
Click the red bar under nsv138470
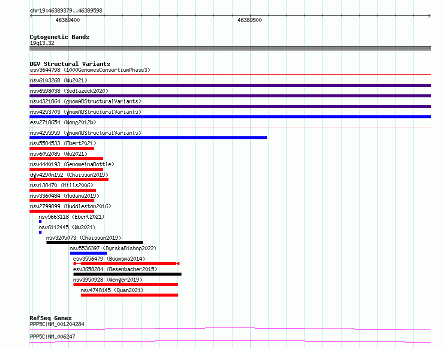[62, 190]
